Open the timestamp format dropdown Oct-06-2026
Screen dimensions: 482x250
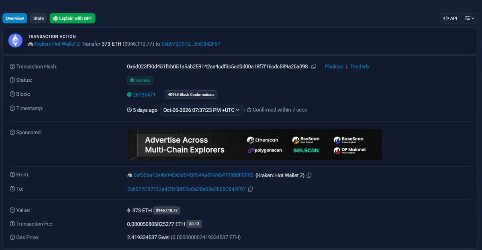click(x=201, y=110)
